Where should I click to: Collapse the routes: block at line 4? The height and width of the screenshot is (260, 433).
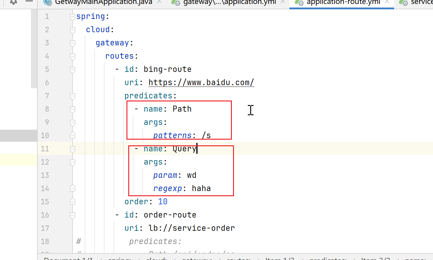click(73, 56)
